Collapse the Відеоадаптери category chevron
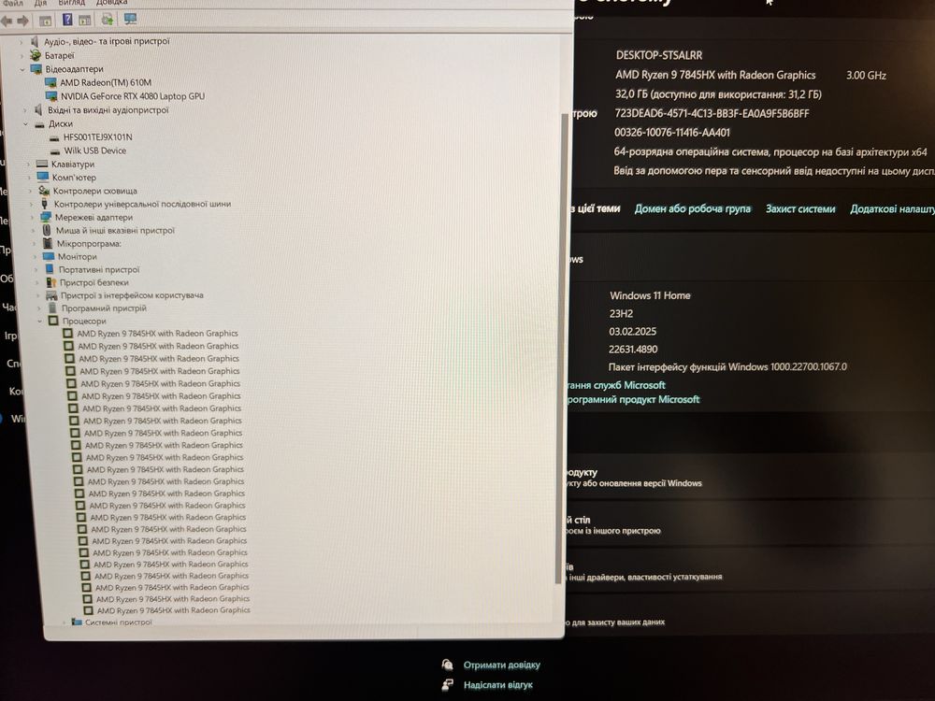Image resolution: width=935 pixels, height=701 pixels. 22,69
